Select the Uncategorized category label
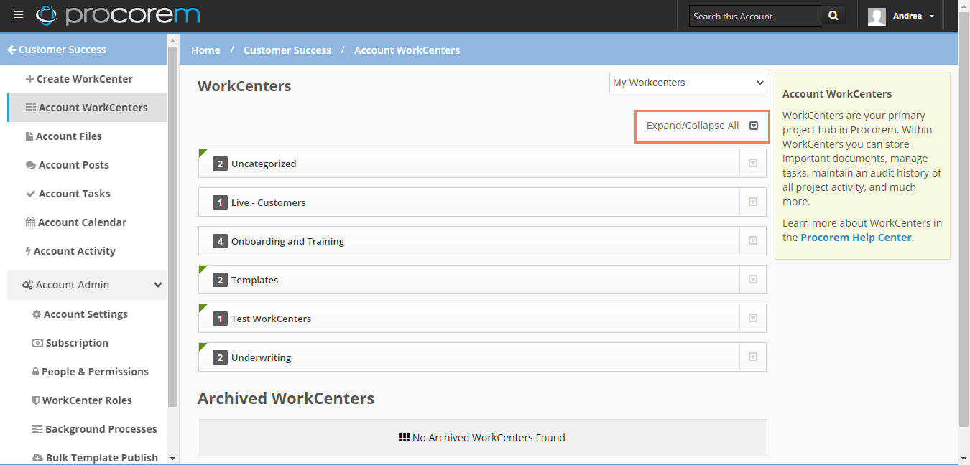This screenshot has width=970, height=465. 264,164
